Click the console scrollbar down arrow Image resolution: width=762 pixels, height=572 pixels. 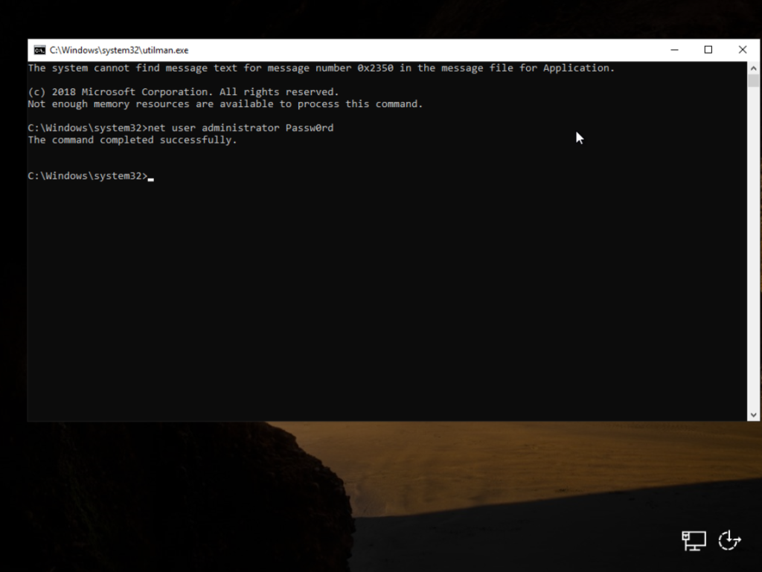(753, 414)
